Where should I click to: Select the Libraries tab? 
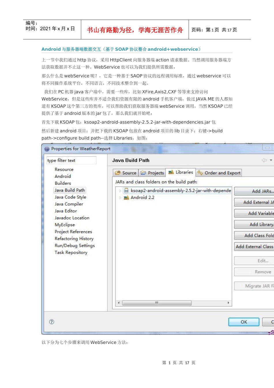181,172
